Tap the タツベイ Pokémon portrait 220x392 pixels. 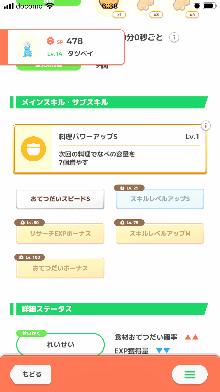[27, 47]
